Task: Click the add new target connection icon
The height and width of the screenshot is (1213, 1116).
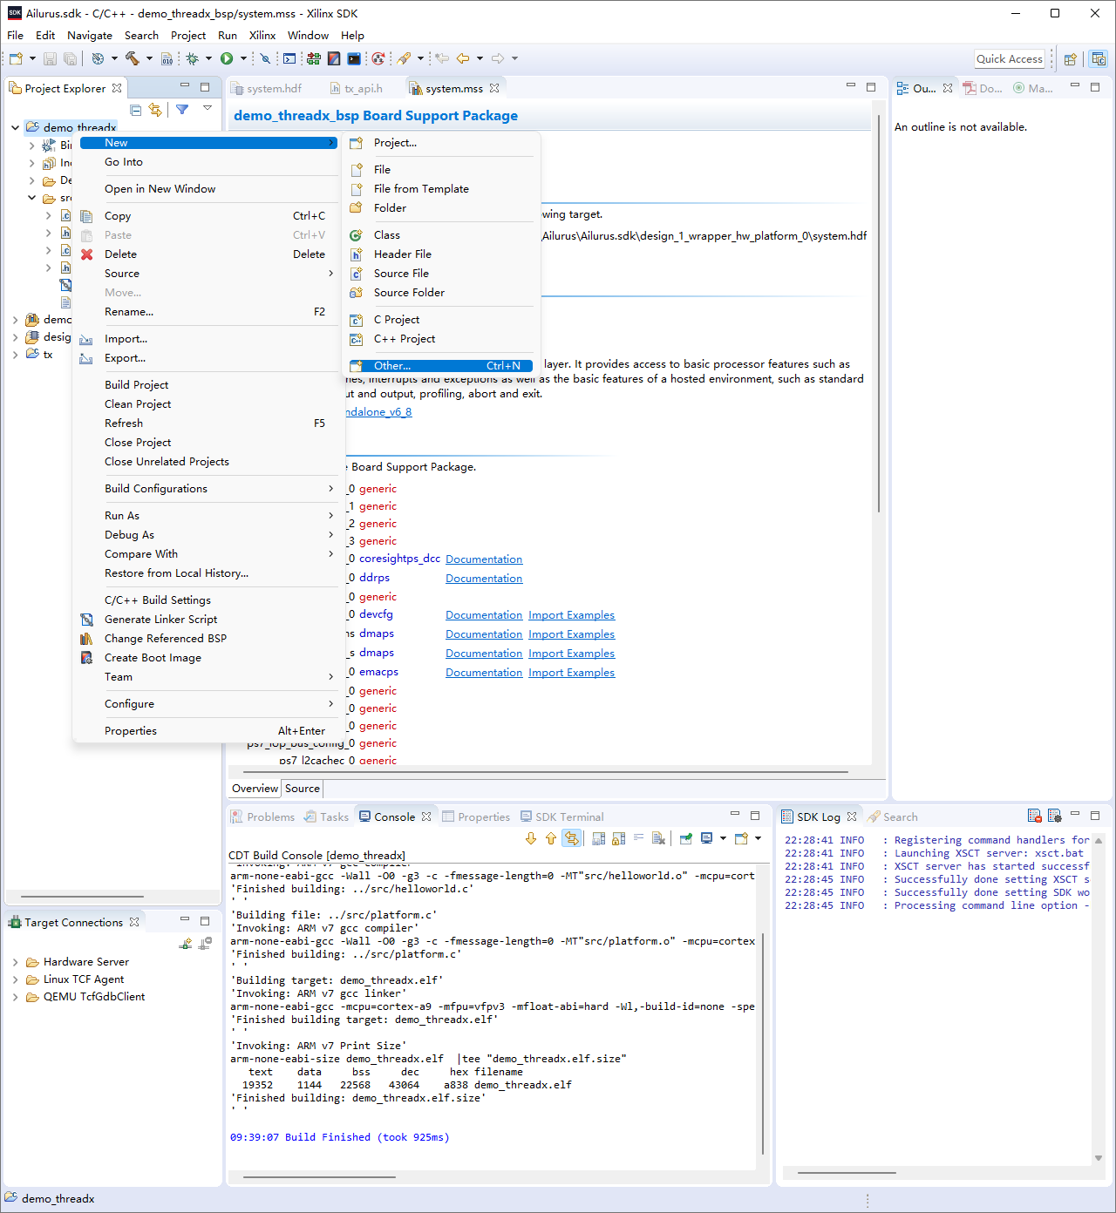Action: pyautogui.click(x=186, y=944)
